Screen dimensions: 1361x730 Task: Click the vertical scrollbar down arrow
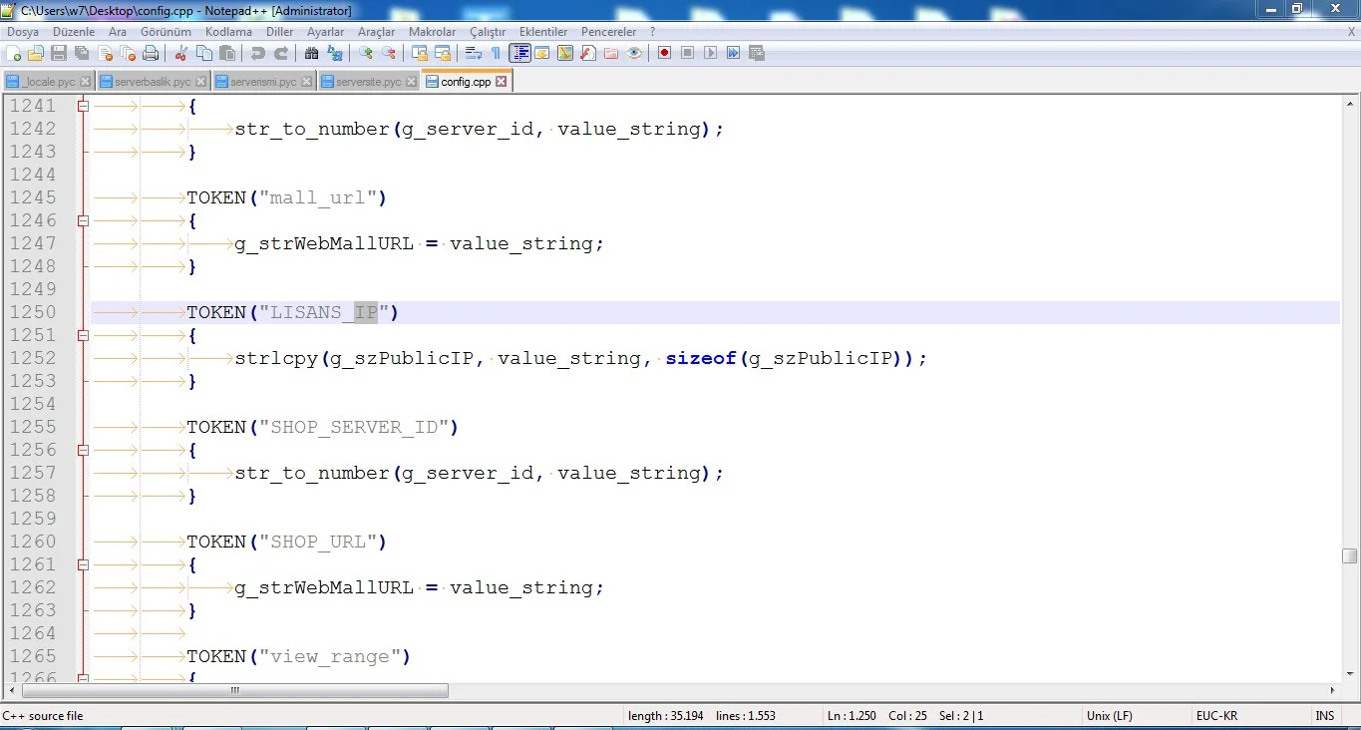point(1349,673)
